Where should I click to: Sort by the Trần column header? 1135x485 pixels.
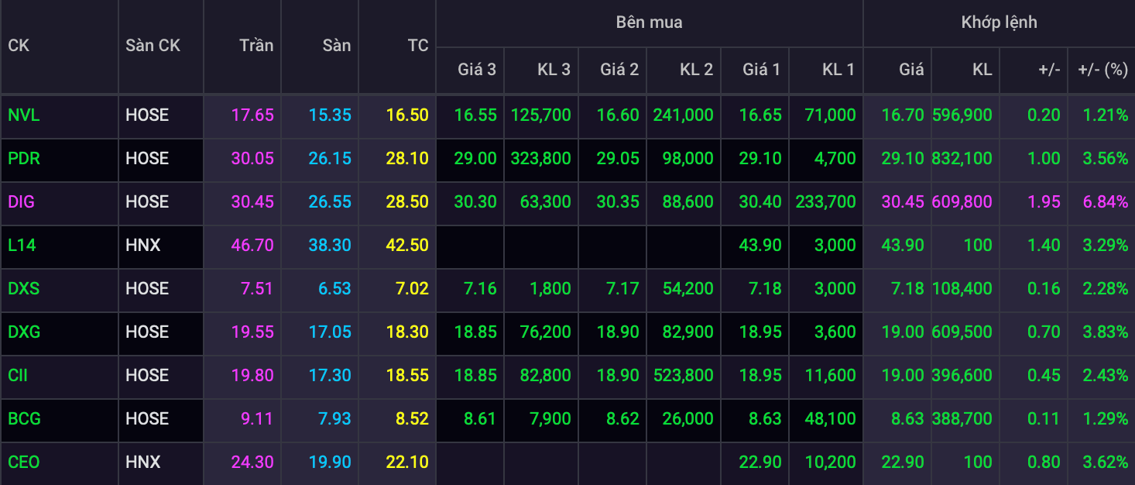tap(256, 46)
